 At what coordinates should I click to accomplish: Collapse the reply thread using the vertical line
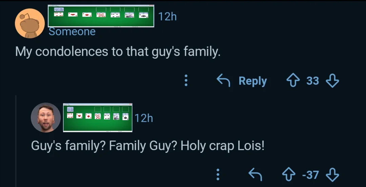[x=16, y=142]
